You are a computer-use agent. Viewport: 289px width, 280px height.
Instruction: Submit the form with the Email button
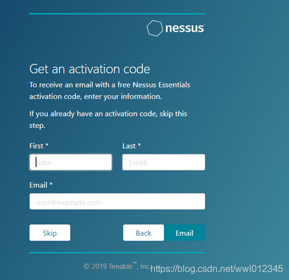(x=184, y=233)
